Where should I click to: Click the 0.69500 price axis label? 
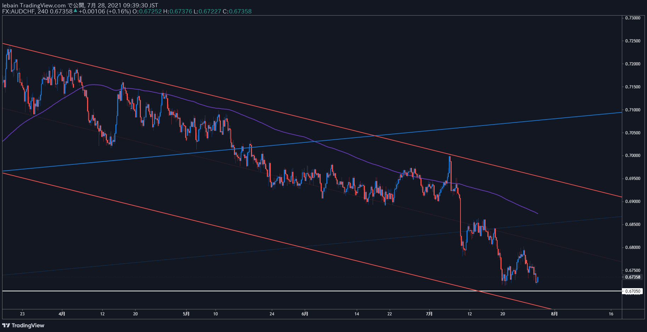point(632,179)
